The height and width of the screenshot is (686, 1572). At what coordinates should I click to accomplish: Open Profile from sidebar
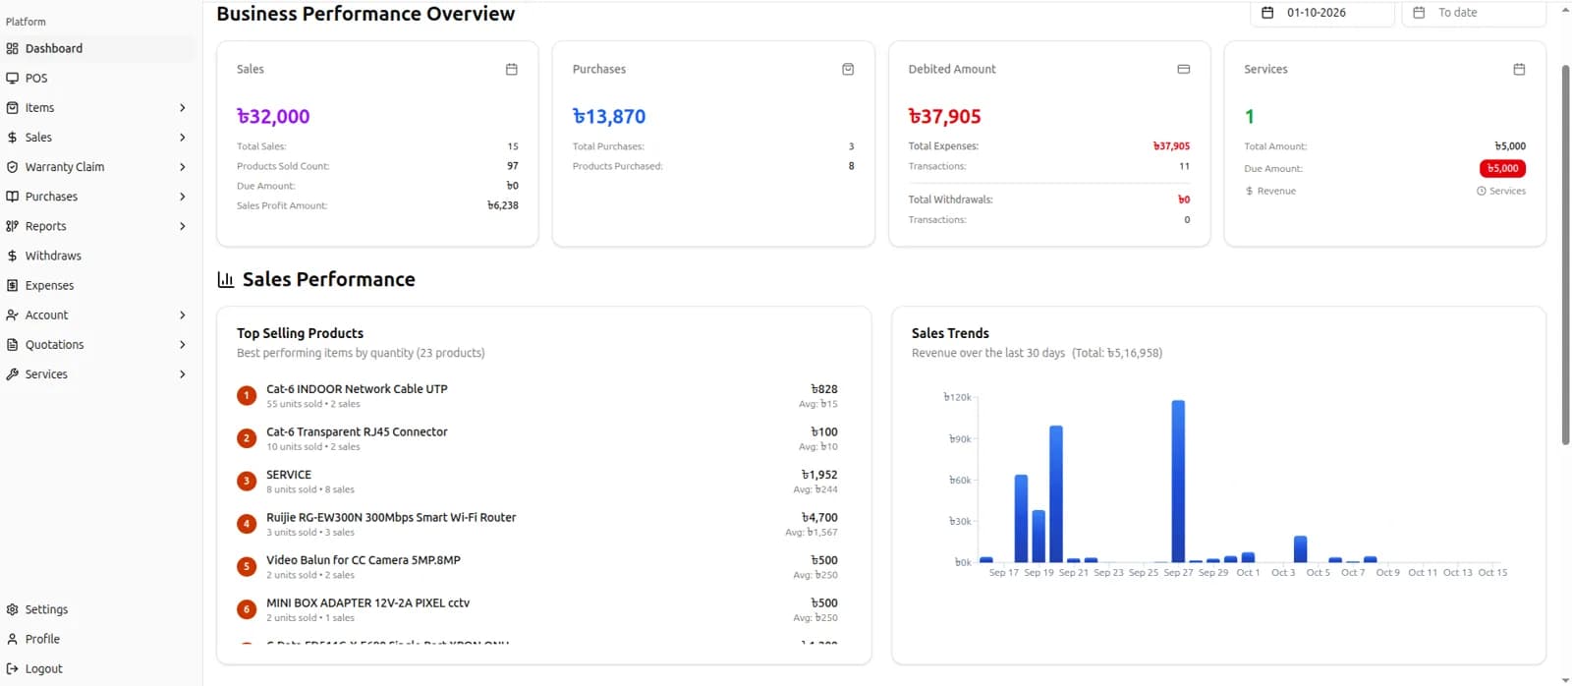[x=98, y=639]
